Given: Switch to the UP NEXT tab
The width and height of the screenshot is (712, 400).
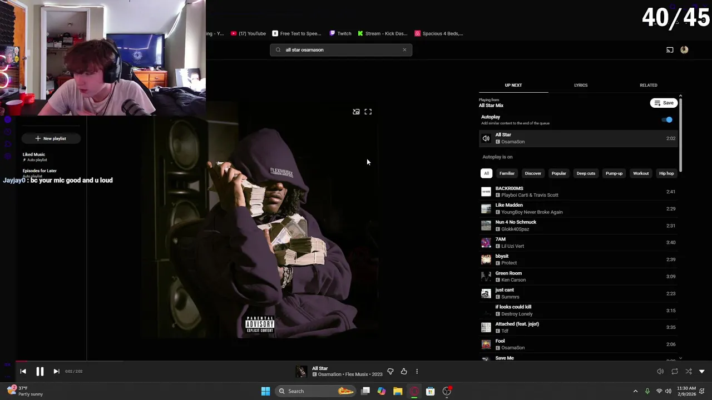Looking at the screenshot, I should (513, 85).
